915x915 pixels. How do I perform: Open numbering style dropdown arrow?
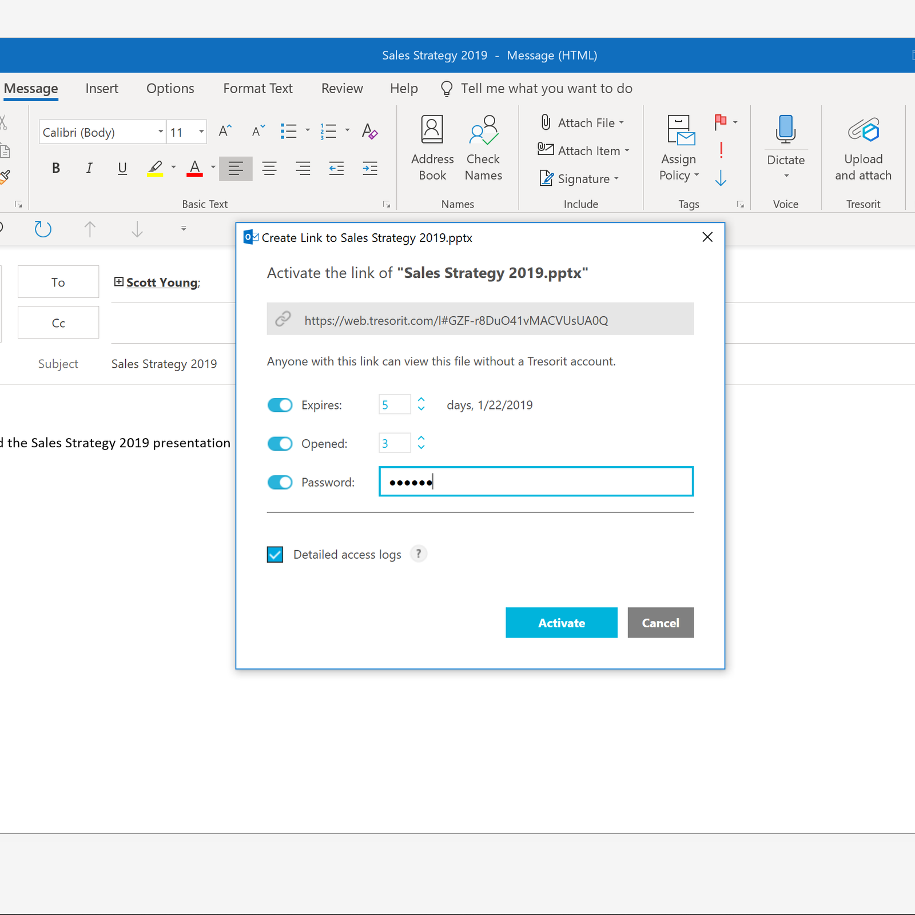point(347,130)
